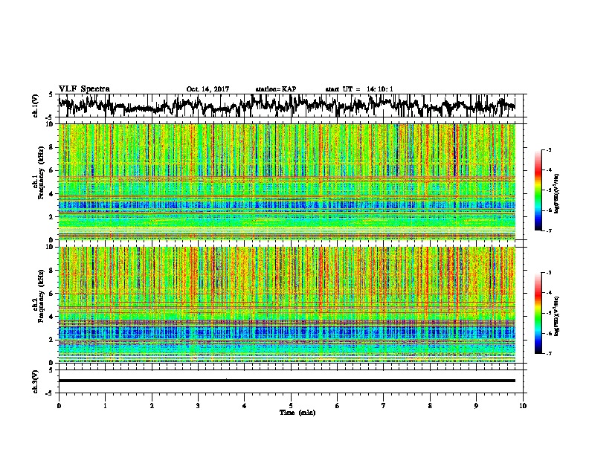
Task: Click the ch.1 spectrogram image panel
Action: [x=286, y=181]
